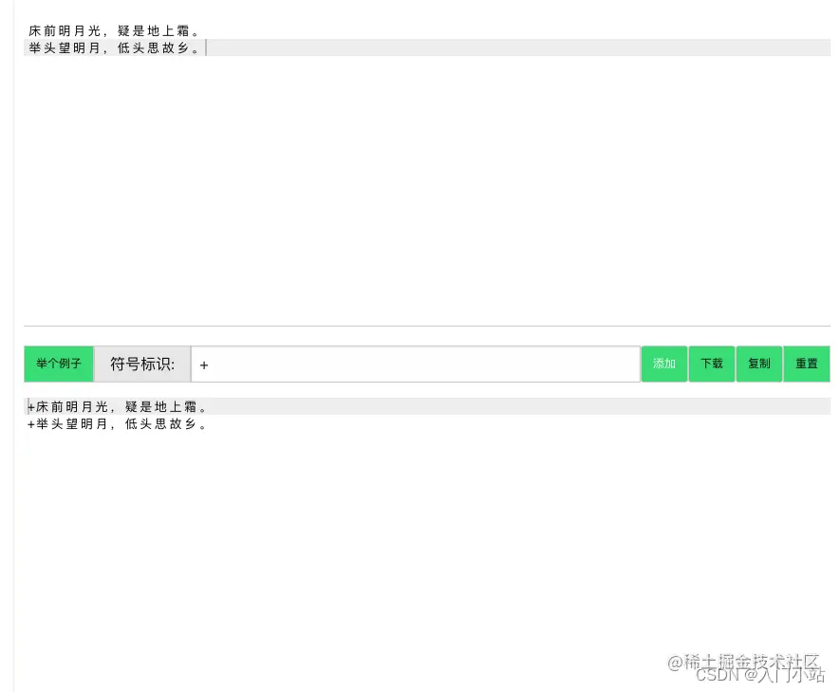Click the 重置 button
This screenshot has height=692, width=840.
tap(807, 364)
